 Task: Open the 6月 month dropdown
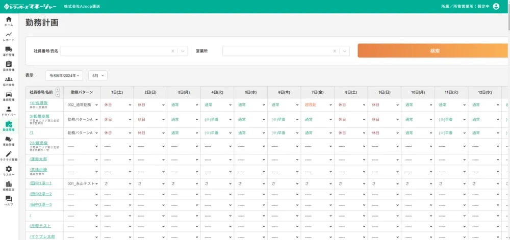click(98, 75)
